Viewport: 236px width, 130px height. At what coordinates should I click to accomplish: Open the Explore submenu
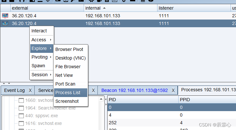point(42,48)
